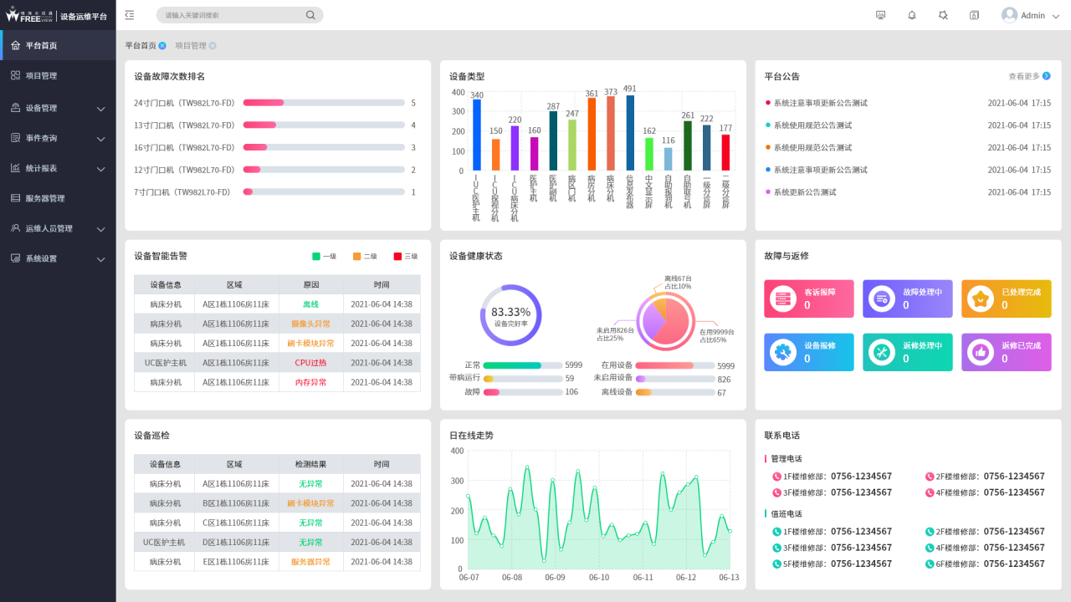Open notifications bell icon
Image resolution: width=1071 pixels, height=602 pixels.
coord(912,15)
